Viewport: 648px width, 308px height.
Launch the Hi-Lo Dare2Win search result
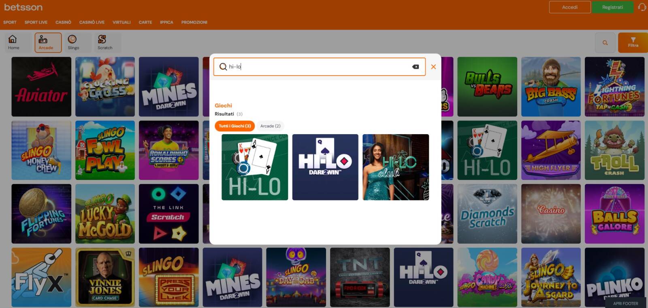coord(325,167)
